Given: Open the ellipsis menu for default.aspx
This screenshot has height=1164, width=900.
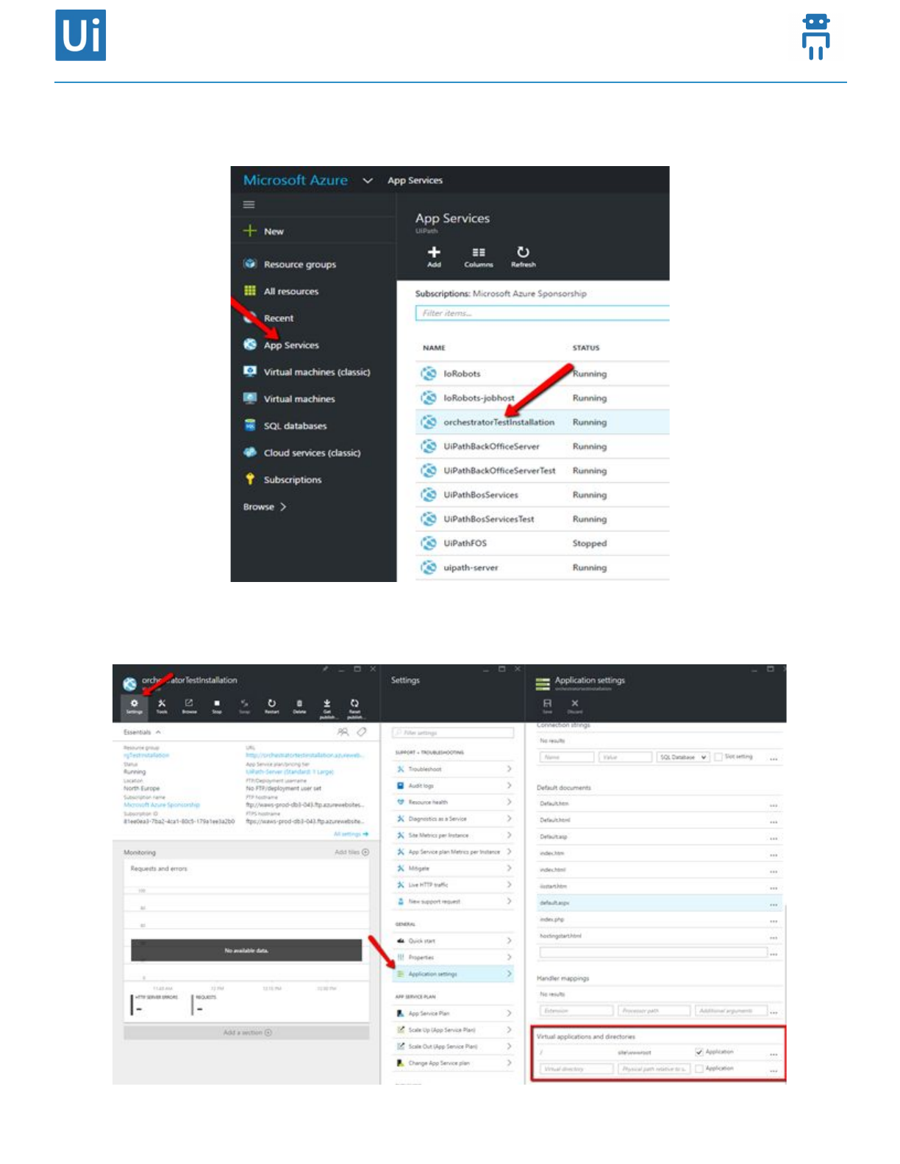Looking at the screenshot, I should tap(774, 904).
